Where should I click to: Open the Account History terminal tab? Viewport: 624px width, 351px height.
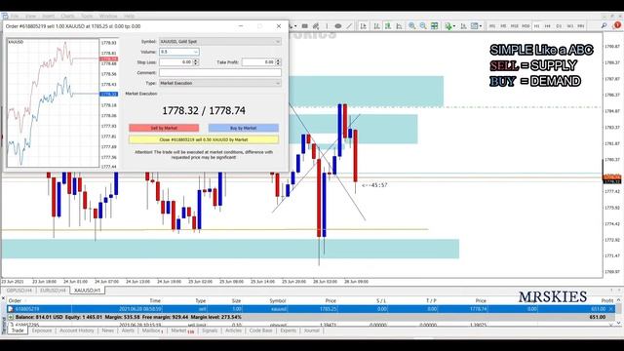(x=77, y=331)
